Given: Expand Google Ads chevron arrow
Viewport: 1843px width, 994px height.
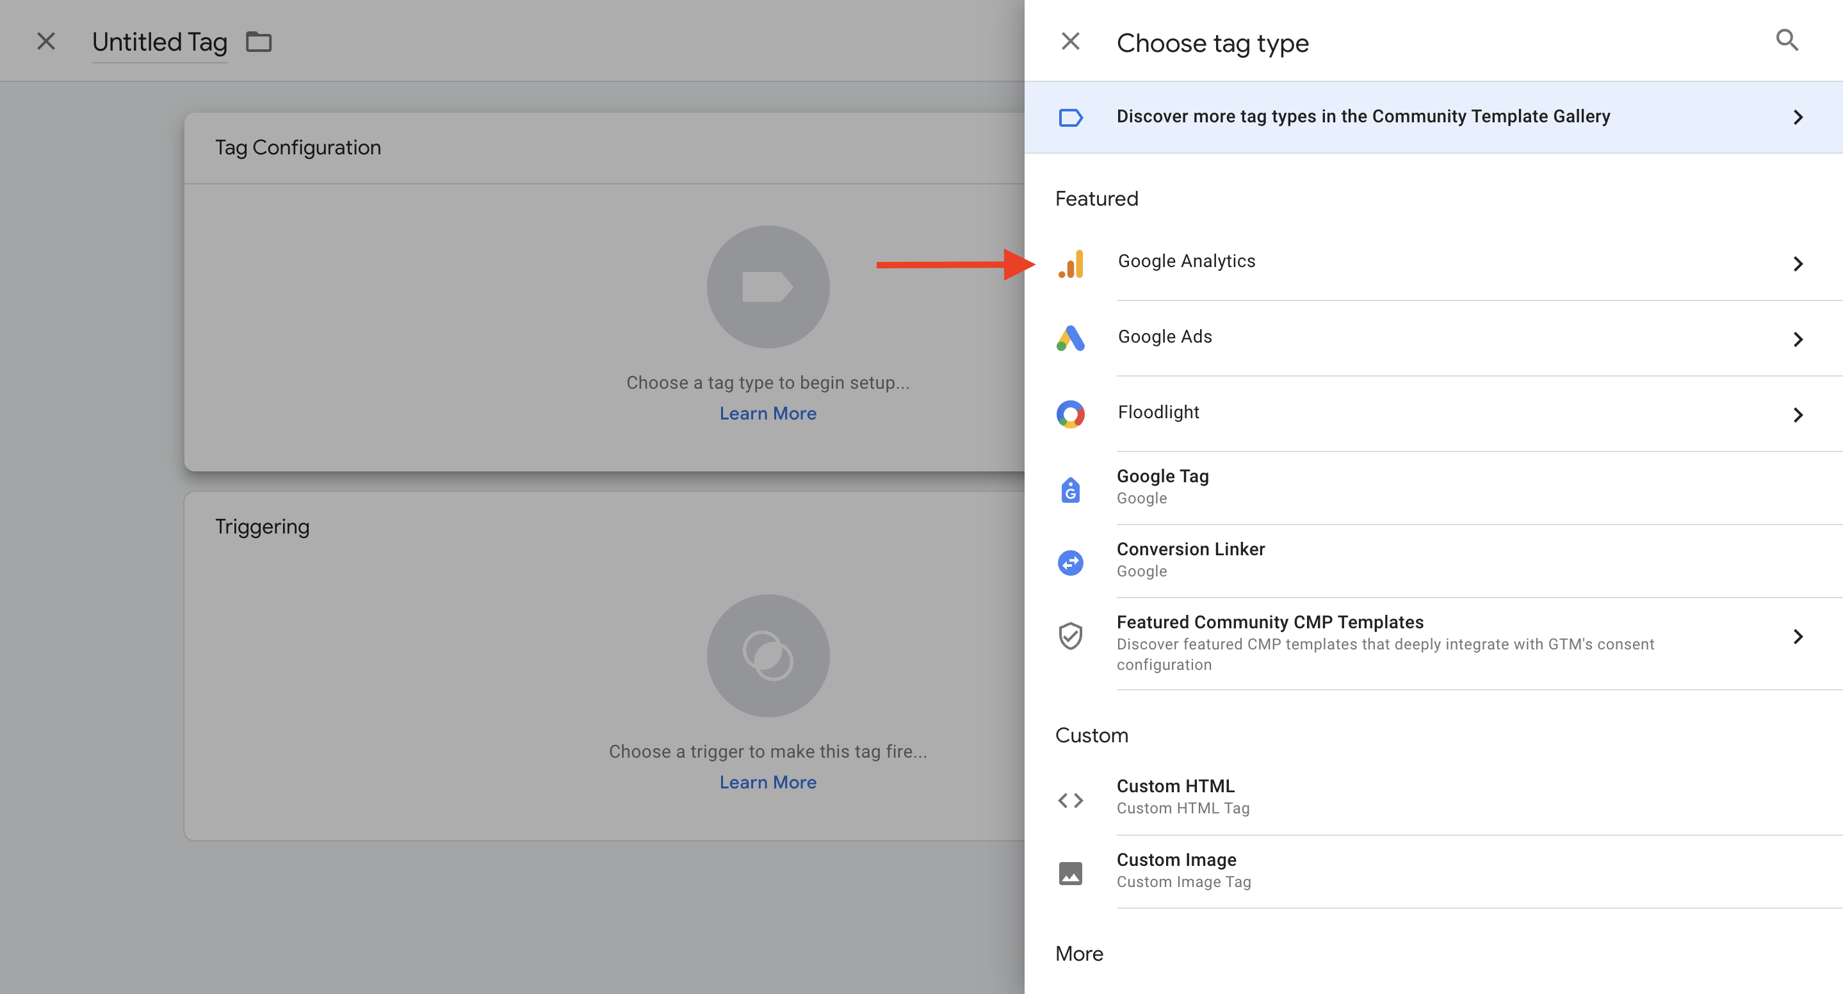Looking at the screenshot, I should (x=1797, y=339).
